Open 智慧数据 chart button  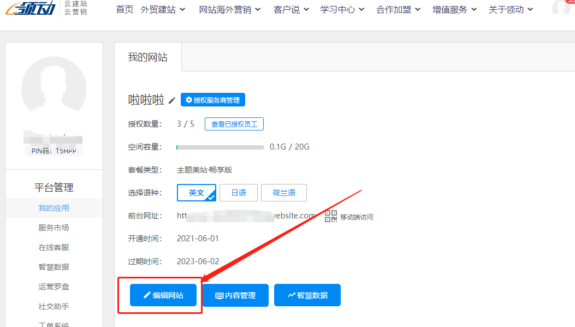pyautogui.click(x=307, y=295)
